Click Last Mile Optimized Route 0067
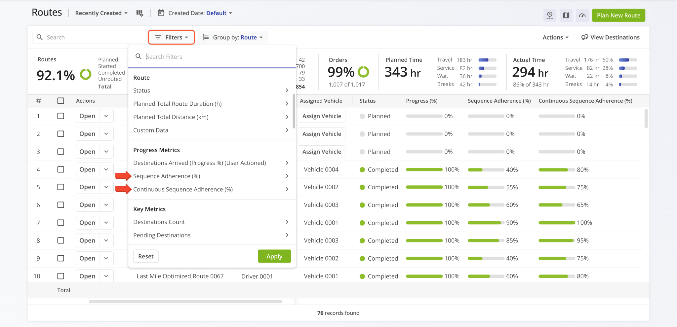 click(x=180, y=276)
